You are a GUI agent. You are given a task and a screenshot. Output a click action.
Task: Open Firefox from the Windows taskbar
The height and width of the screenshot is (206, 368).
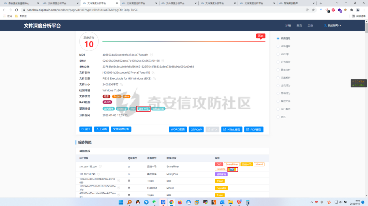[180, 202]
